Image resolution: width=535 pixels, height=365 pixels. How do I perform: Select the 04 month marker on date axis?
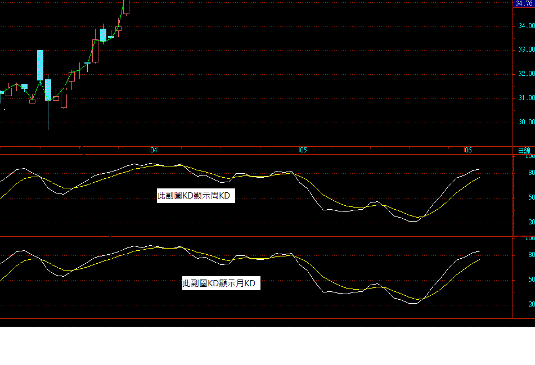point(154,150)
